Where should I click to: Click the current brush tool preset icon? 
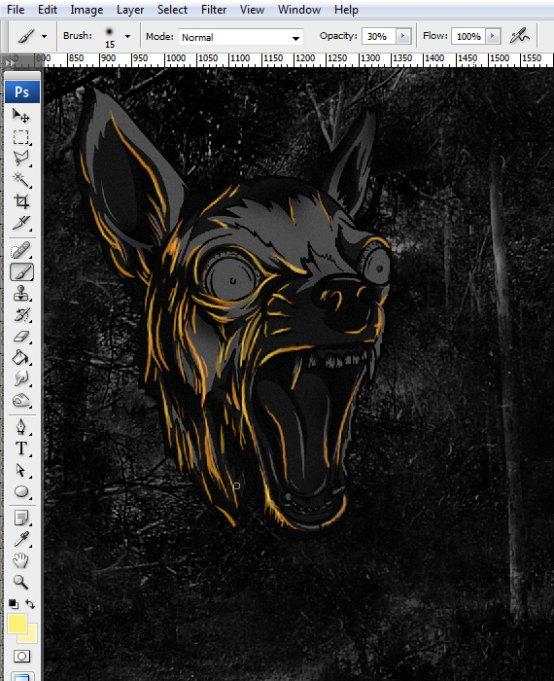pos(25,37)
